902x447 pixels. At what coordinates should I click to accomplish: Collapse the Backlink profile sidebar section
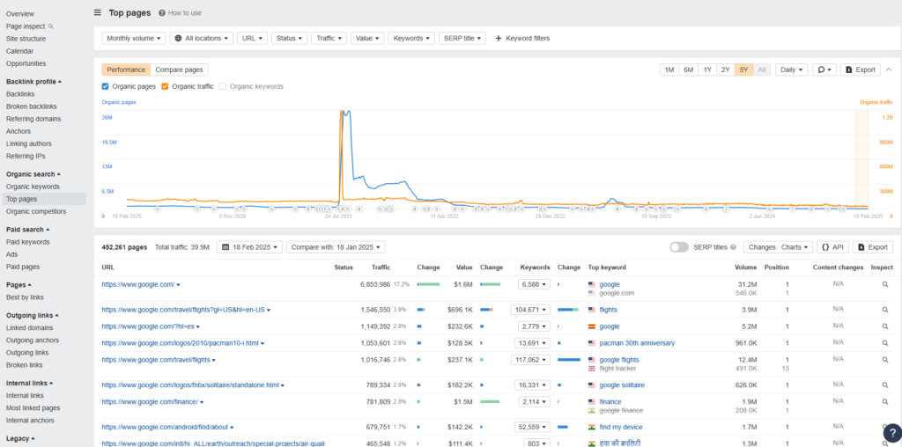coord(34,82)
